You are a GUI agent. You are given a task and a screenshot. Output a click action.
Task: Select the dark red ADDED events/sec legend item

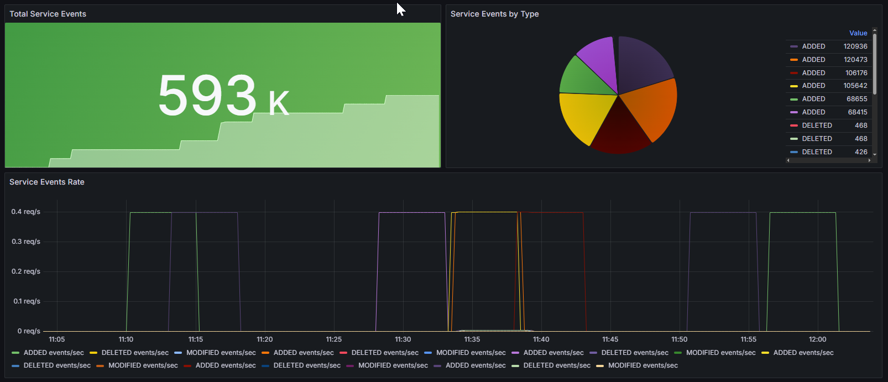pyautogui.click(x=226, y=365)
